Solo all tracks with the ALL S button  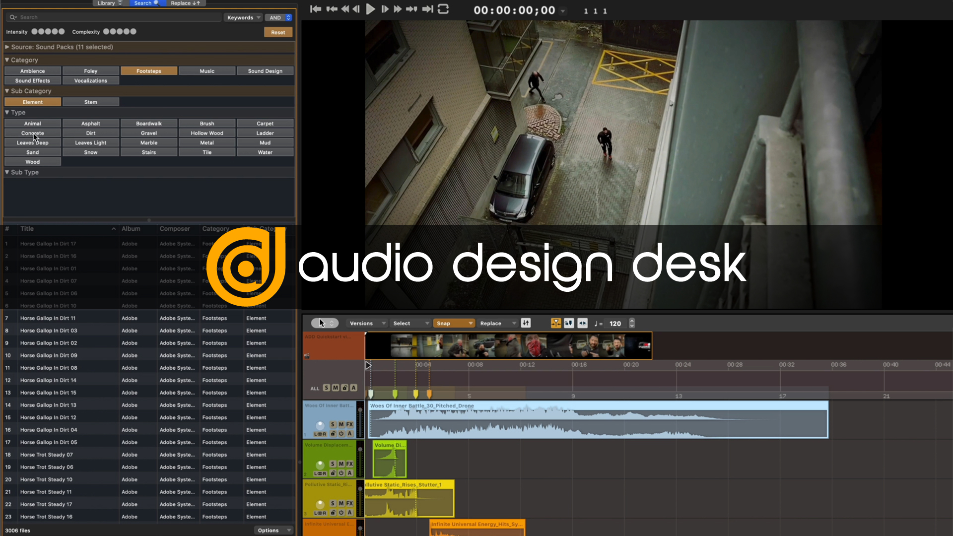point(327,388)
